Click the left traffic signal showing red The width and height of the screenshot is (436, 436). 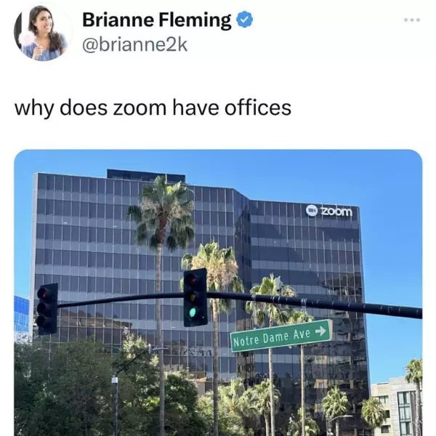[47, 309]
